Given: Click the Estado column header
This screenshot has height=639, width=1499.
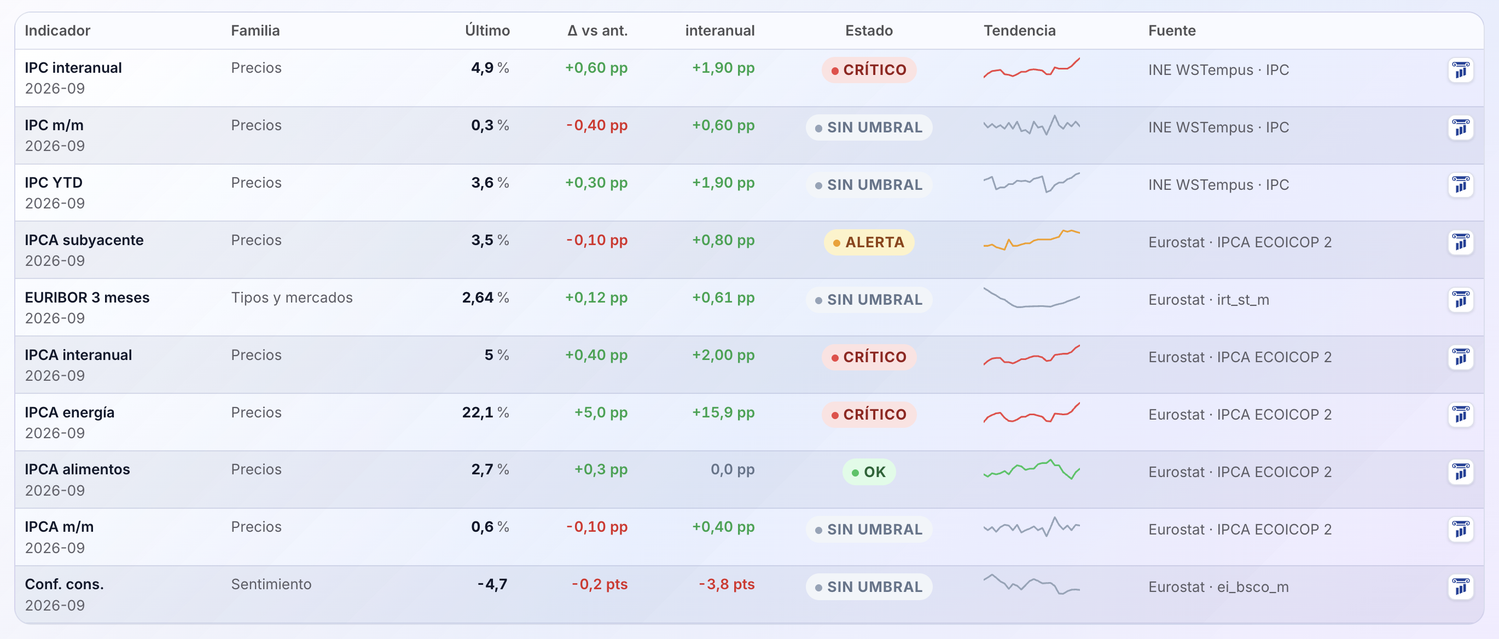Looking at the screenshot, I should [x=869, y=31].
